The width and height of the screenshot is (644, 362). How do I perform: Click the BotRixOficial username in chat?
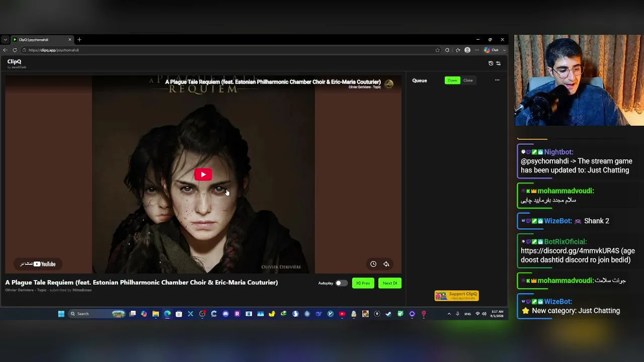click(x=566, y=242)
